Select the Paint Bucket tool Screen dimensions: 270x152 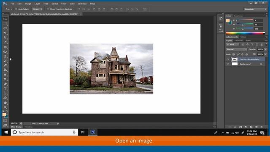[x=5, y=70]
